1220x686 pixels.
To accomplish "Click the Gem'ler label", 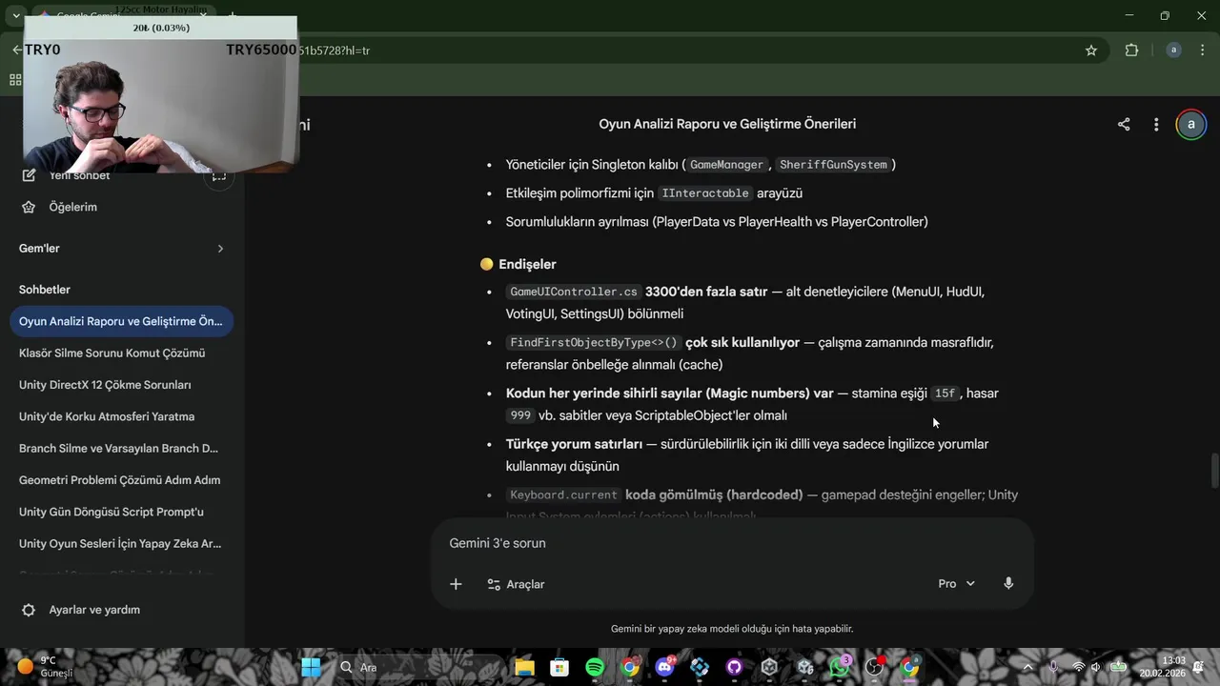I will coord(39,249).
